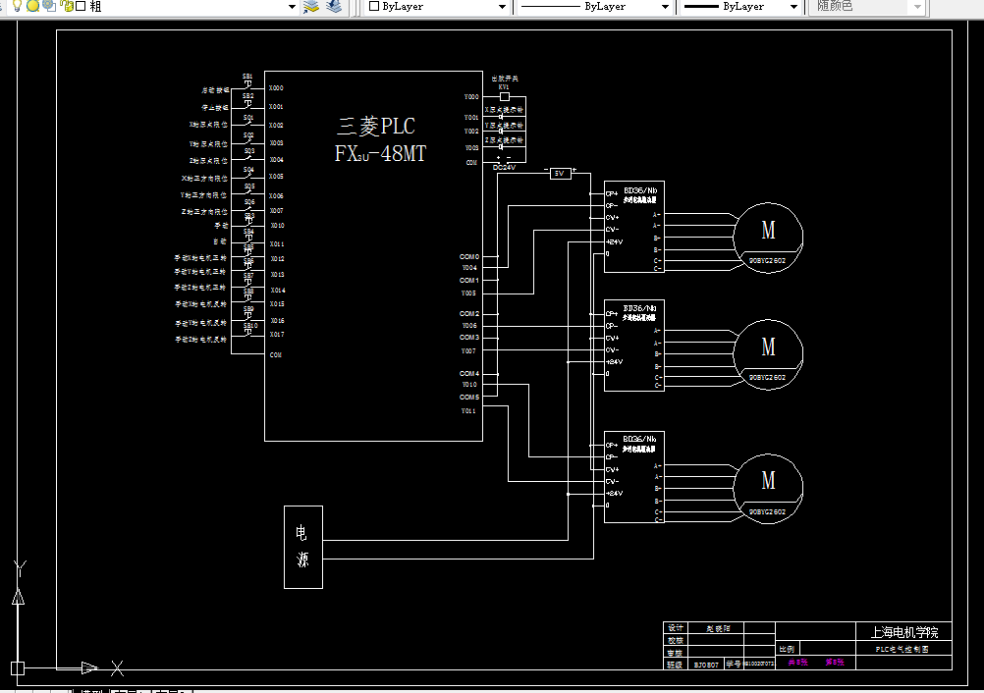The image size is (984, 693).
Task: Click the UCS origin square icon
Action: 18,667
